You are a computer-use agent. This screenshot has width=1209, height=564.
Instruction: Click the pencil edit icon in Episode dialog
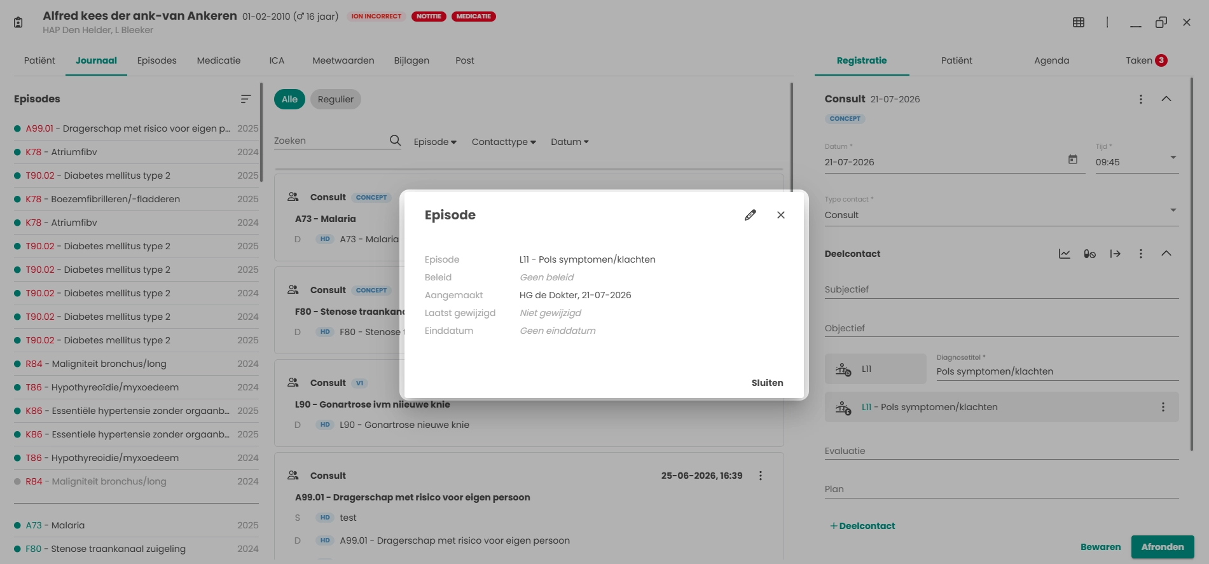750,215
